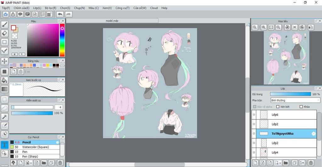
Task: Toggle visibility of Lớp4 layer
Action: pos(254,153)
